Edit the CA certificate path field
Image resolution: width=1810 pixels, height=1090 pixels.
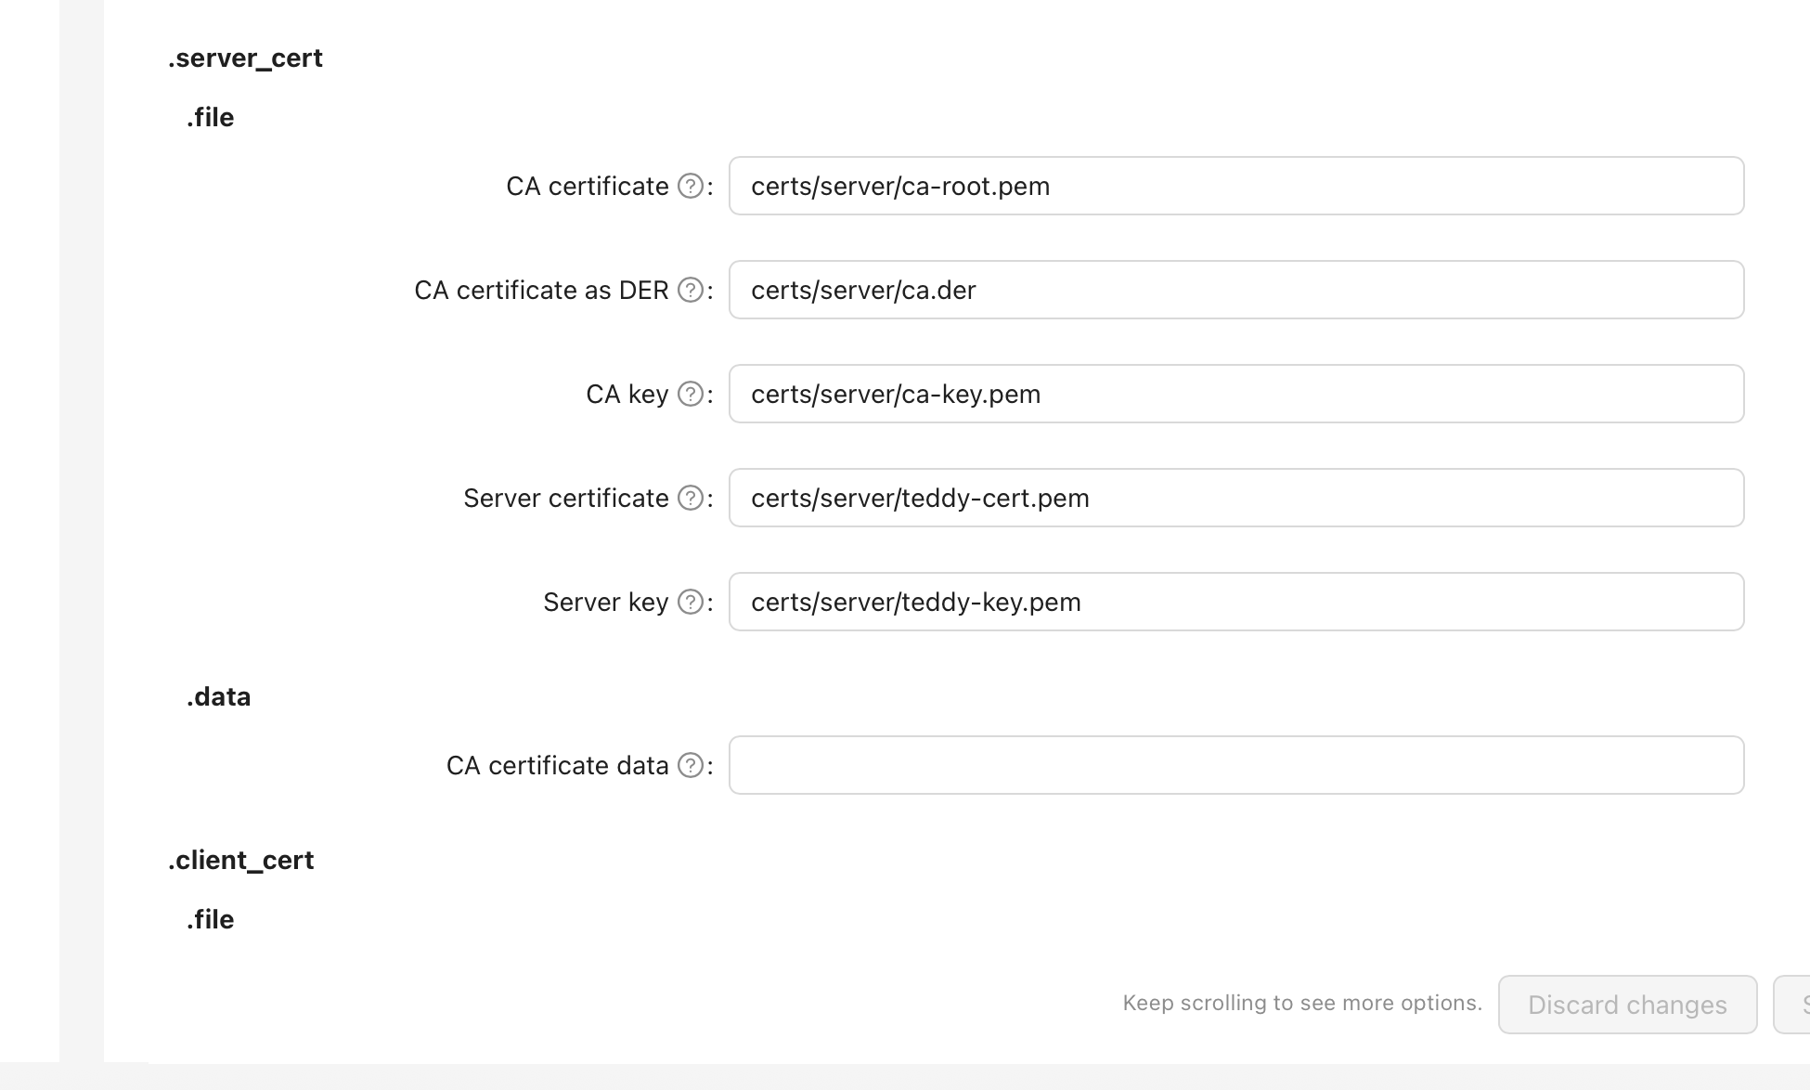pyautogui.click(x=1236, y=186)
